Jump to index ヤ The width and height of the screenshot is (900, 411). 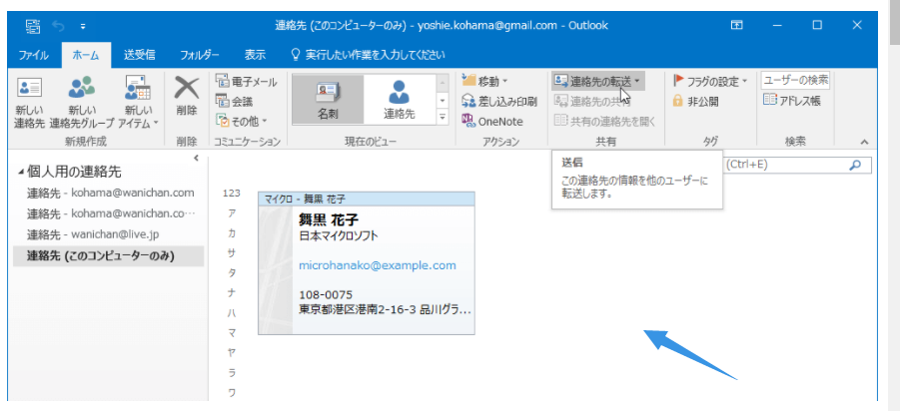[x=232, y=353]
